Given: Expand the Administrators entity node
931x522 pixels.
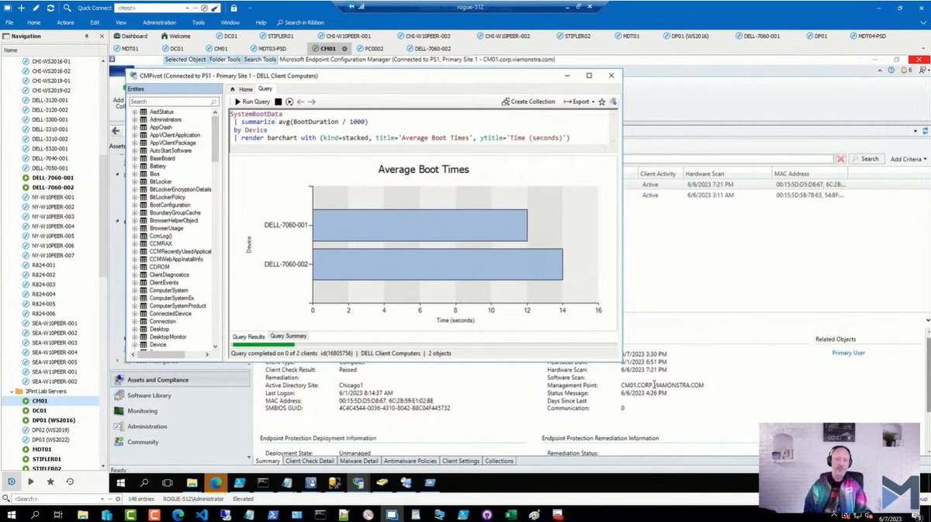Looking at the screenshot, I should (x=134, y=119).
